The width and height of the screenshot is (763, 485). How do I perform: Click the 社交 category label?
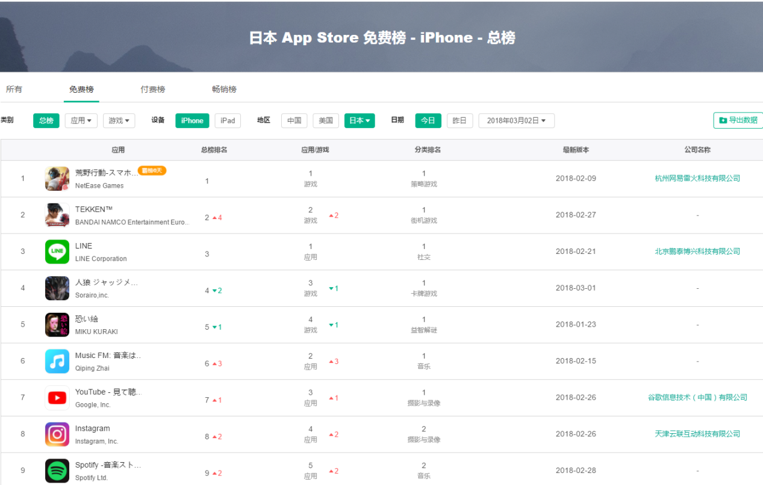tap(424, 257)
